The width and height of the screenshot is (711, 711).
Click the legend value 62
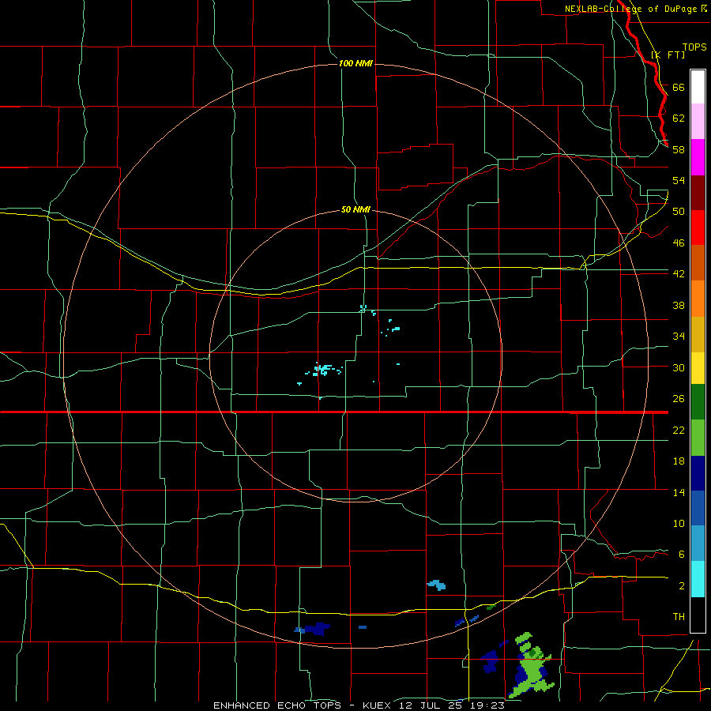679,118
